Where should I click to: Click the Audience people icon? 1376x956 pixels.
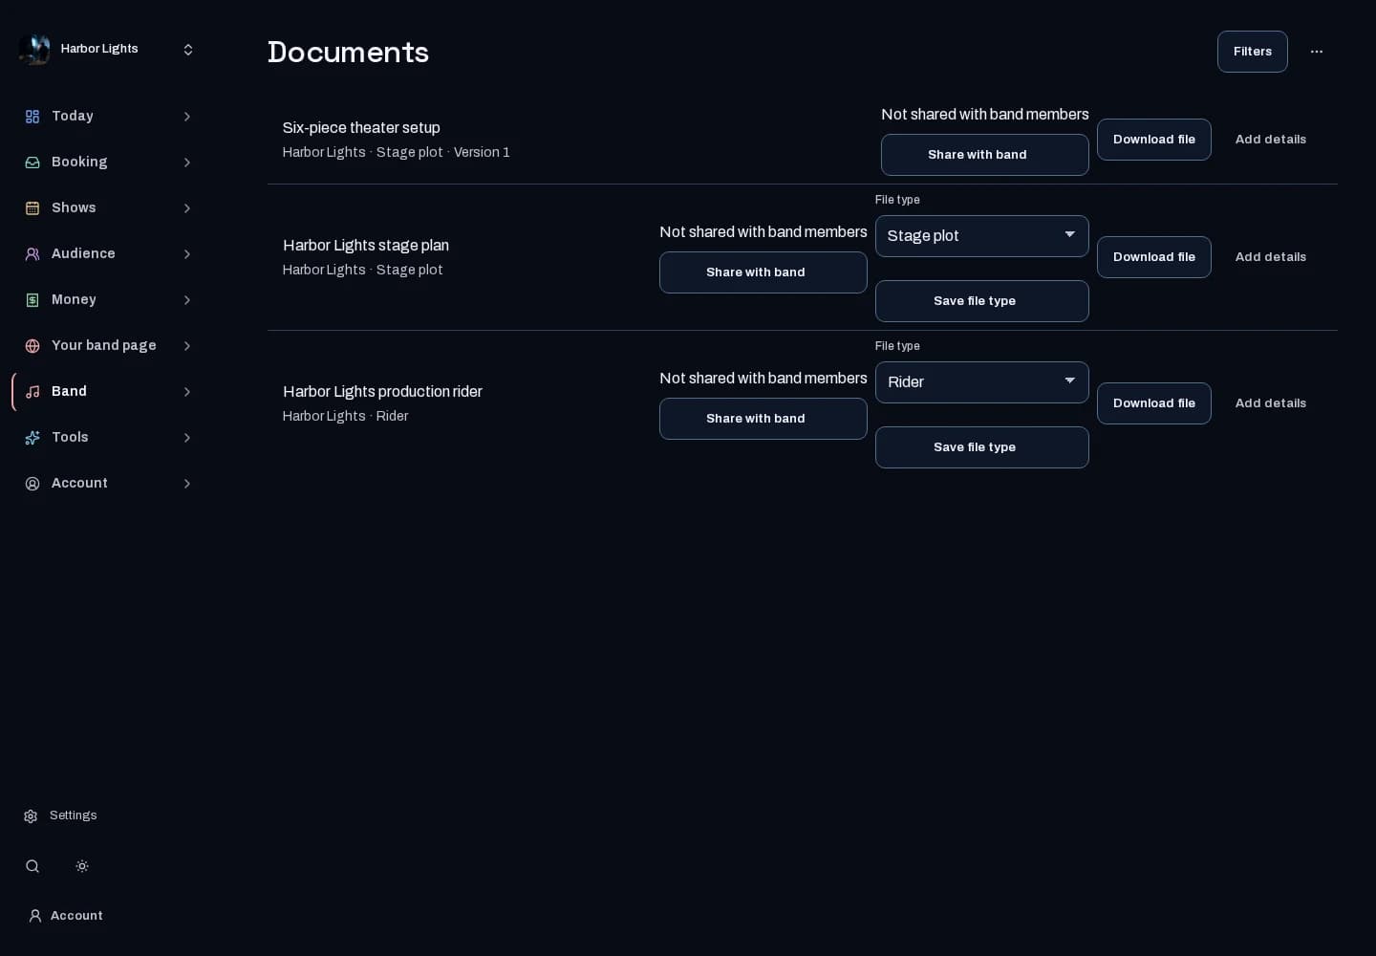coord(32,254)
